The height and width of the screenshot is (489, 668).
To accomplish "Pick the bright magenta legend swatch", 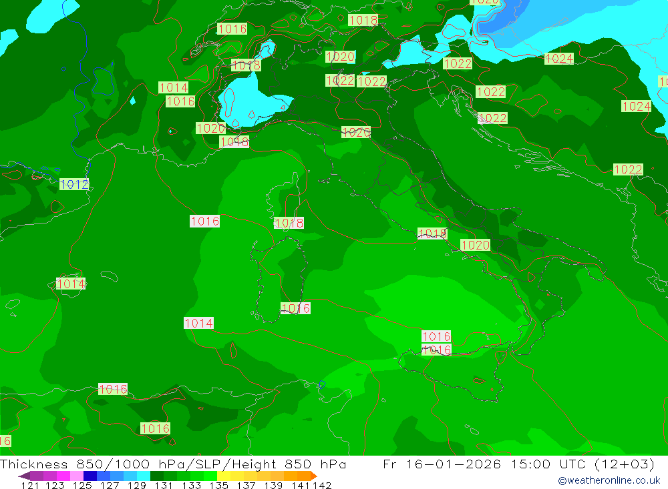I will tap(63, 476).
